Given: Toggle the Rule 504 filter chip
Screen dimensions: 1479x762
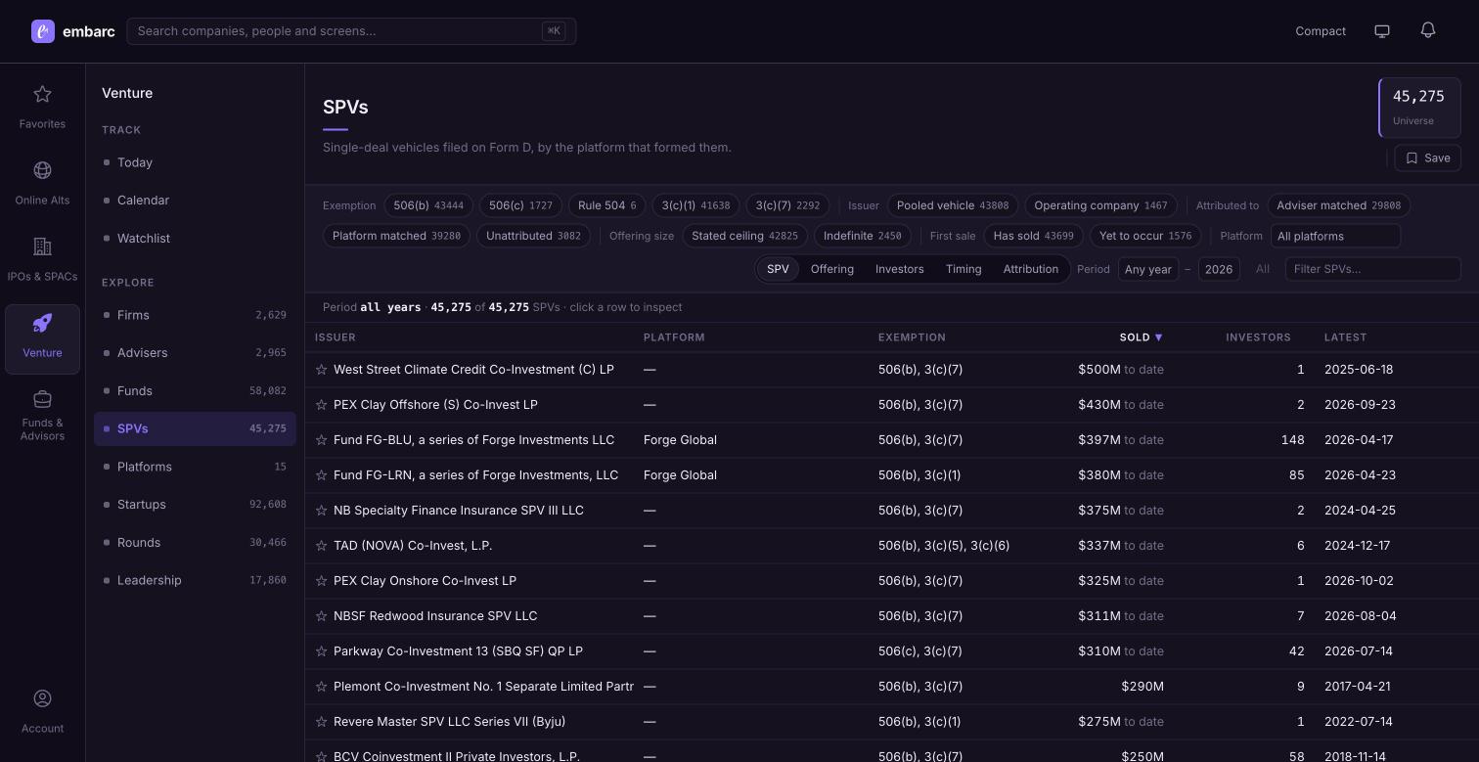Looking at the screenshot, I should tap(606, 205).
